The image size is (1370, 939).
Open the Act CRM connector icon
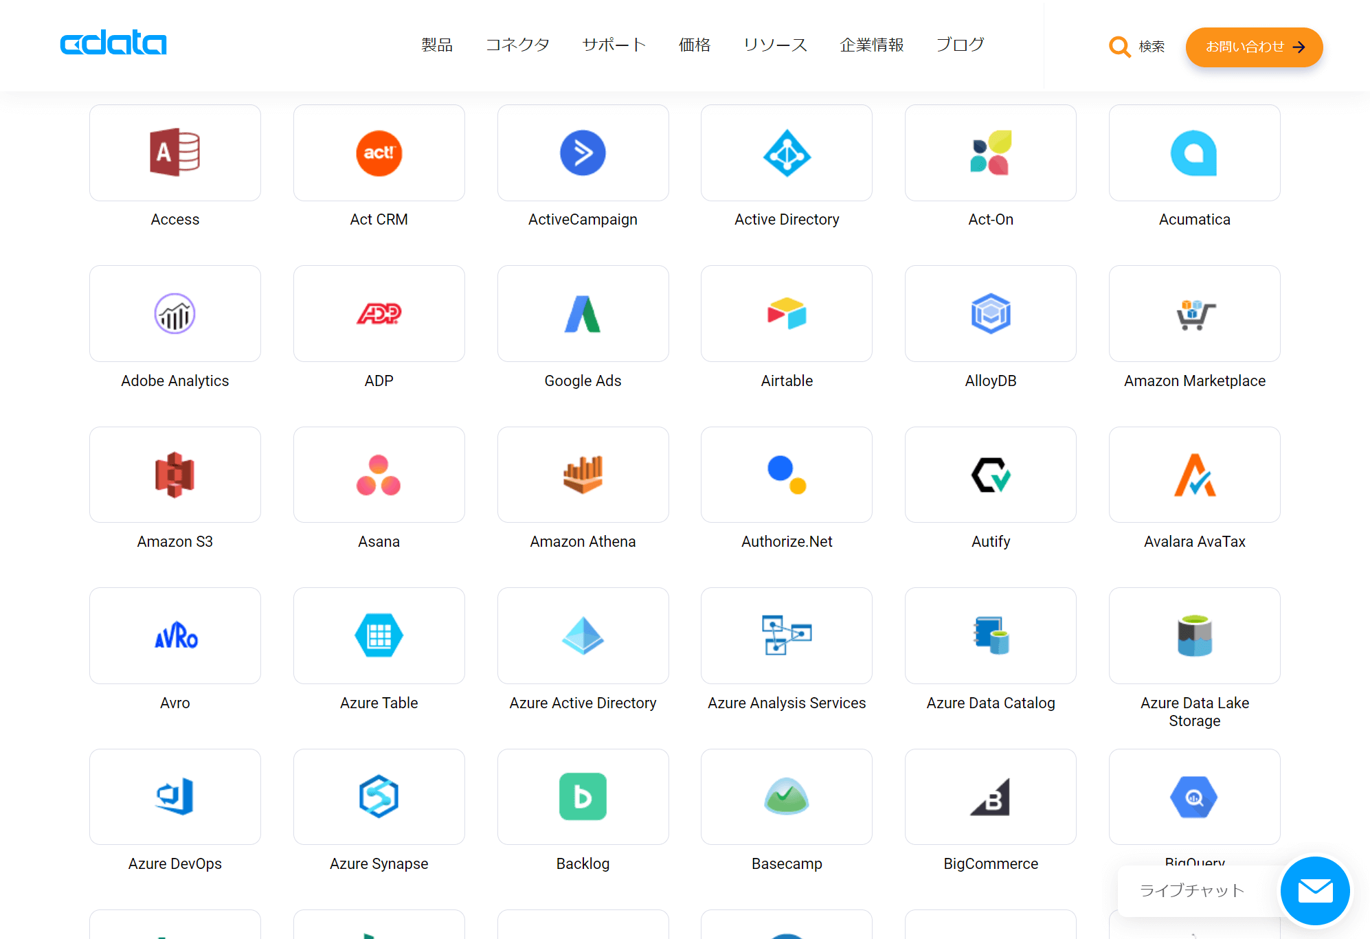point(379,152)
